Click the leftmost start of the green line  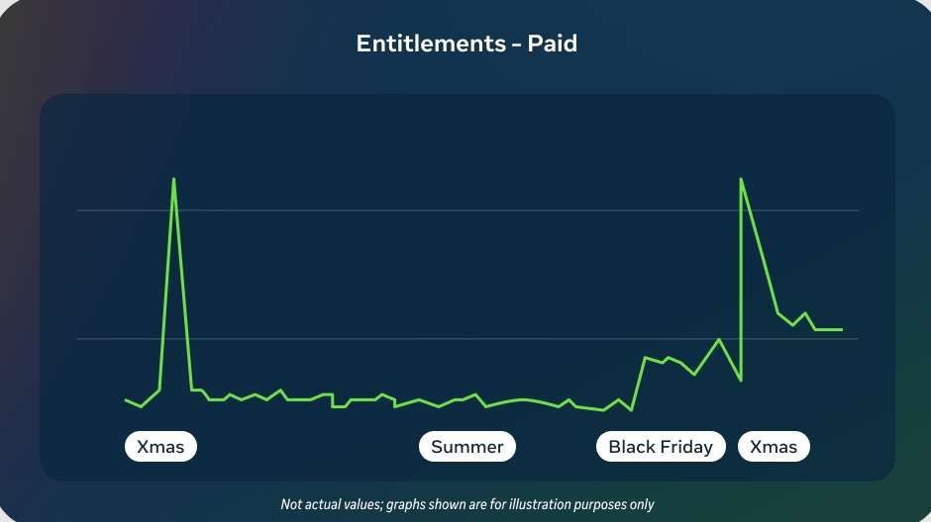tap(126, 399)
